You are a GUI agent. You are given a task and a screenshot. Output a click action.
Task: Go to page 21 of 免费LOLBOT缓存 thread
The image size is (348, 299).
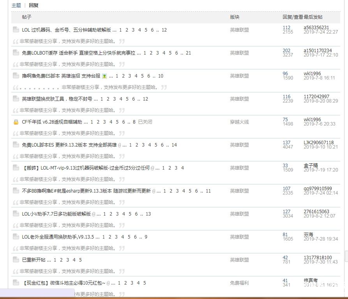coord(188,53)
